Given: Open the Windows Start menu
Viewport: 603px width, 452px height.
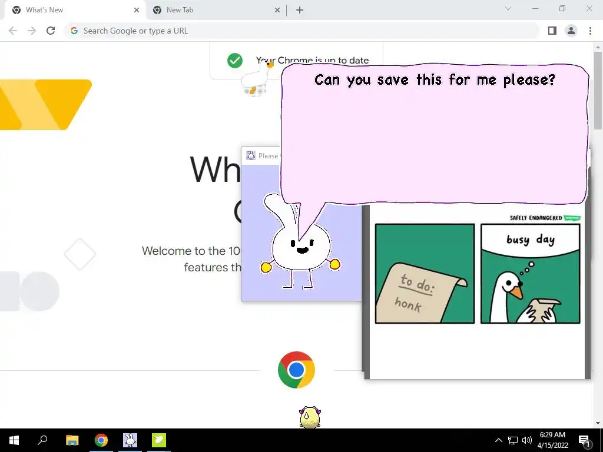Looking at the screenshot, I should point(14,440).
